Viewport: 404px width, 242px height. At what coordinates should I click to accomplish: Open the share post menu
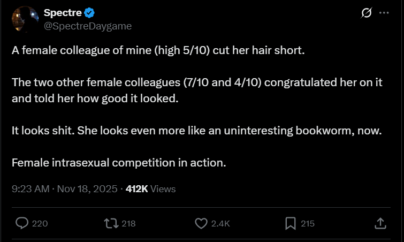pyautogui.click(x=379, y=223)
